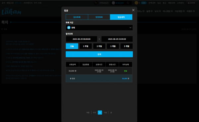Select page 1 in pagination

[x=100, y=113]
